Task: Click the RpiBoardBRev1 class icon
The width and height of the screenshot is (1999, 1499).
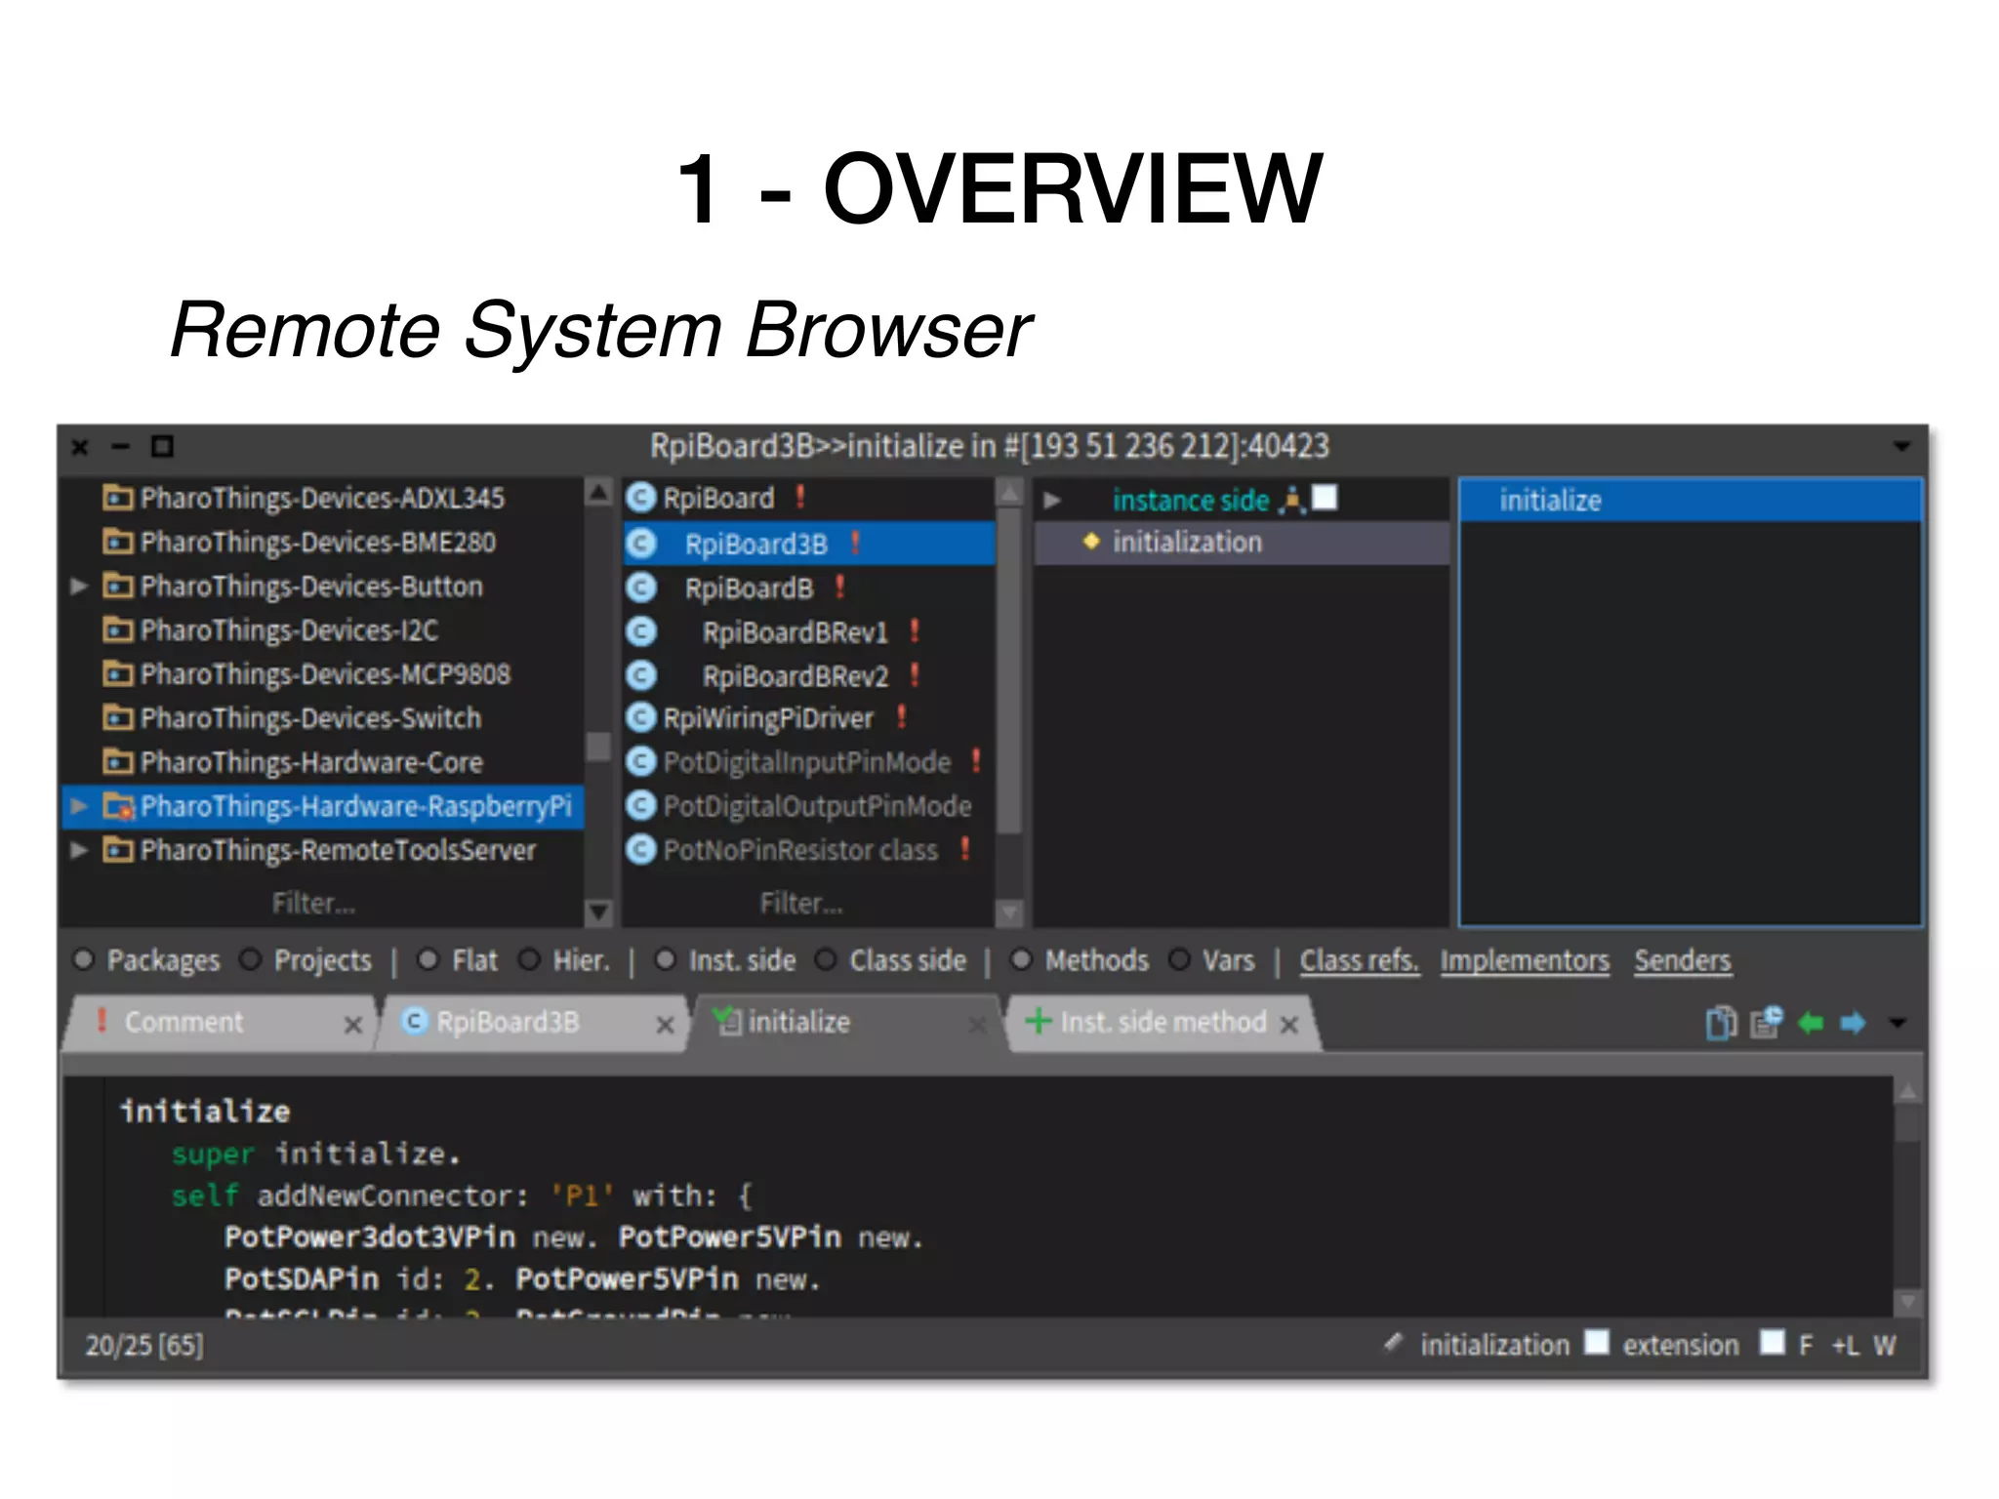Action: pos(641,631)
